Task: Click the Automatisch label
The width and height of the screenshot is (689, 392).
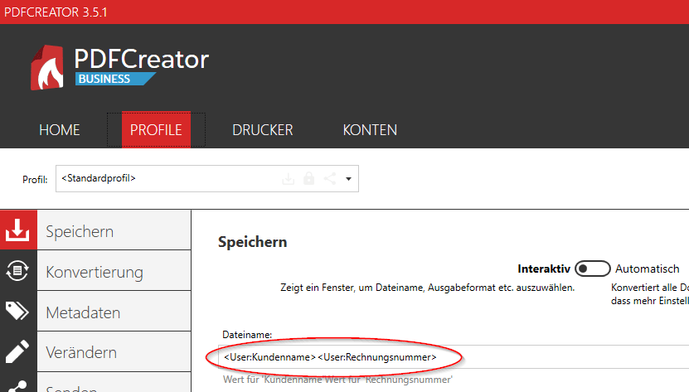Action: (x=648, y=269)
